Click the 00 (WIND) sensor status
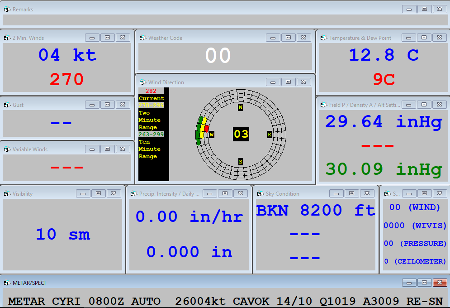The image size is (450, 308). click(415, 207)
